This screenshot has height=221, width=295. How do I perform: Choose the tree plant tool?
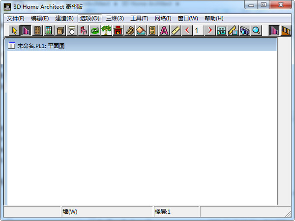(106, 30)
